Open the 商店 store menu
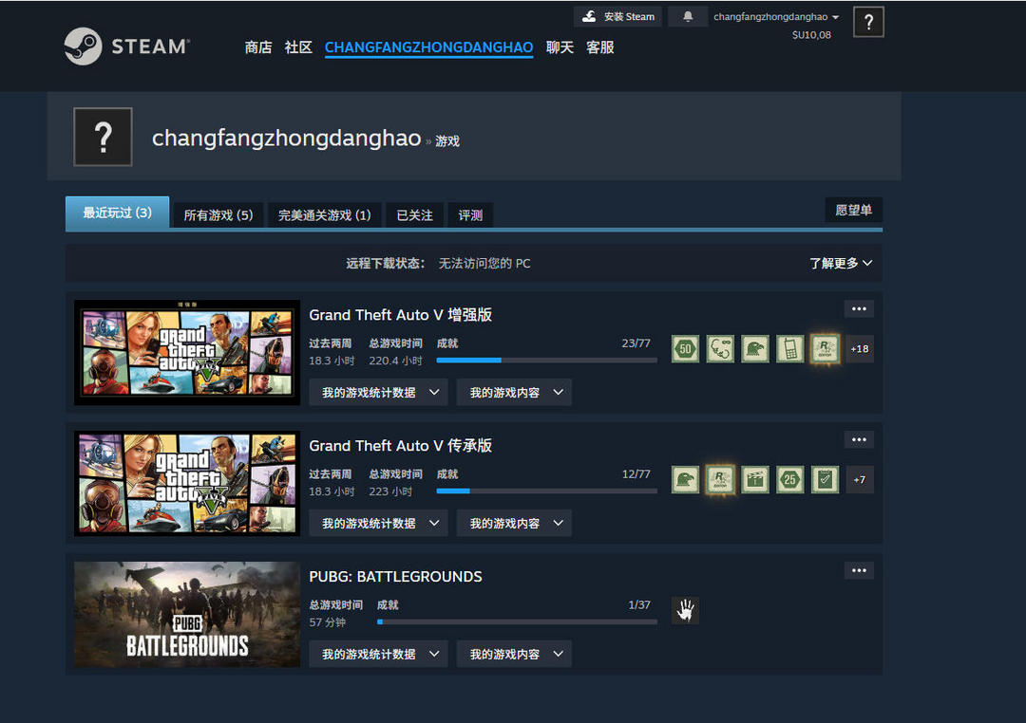 coord(258,47)
